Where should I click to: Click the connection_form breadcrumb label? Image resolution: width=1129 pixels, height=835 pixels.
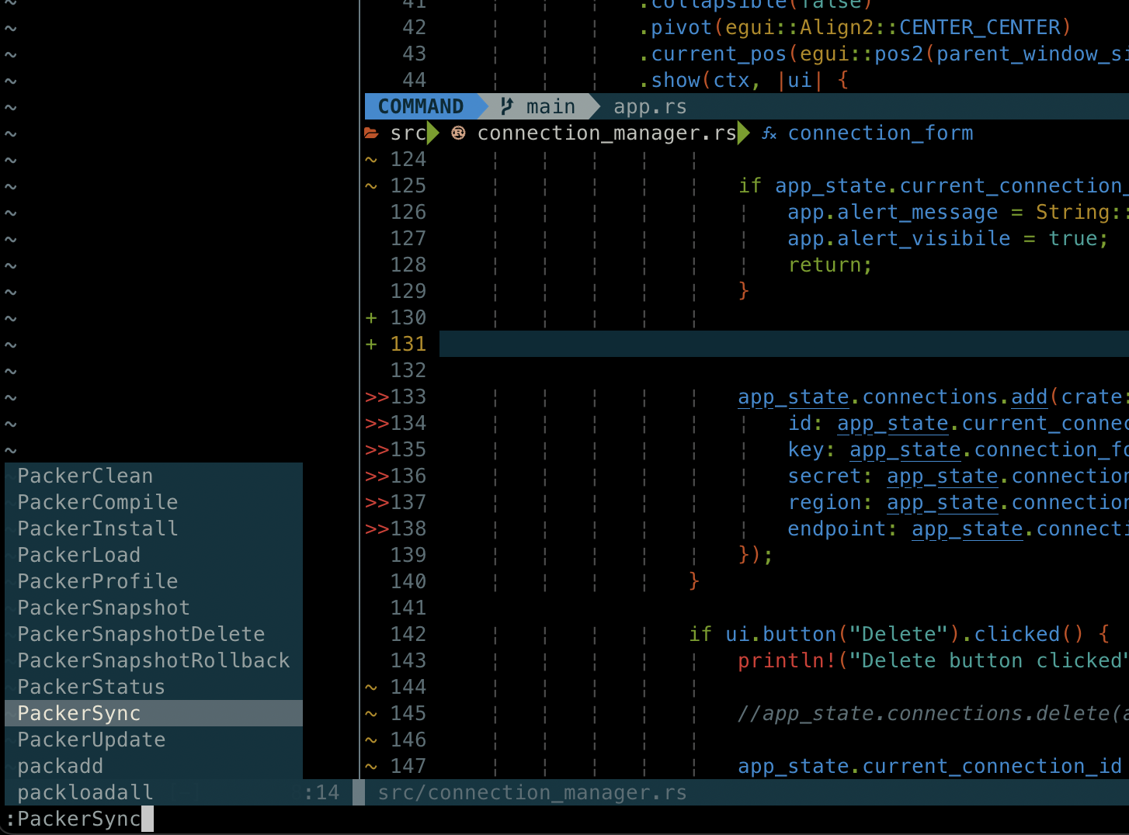pyautogui.click(x=880, y=133)
